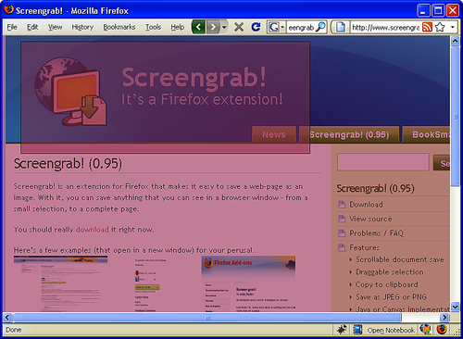Click the vertical scrollbar up arrow

pyautogui.click(x=455, y=41)
